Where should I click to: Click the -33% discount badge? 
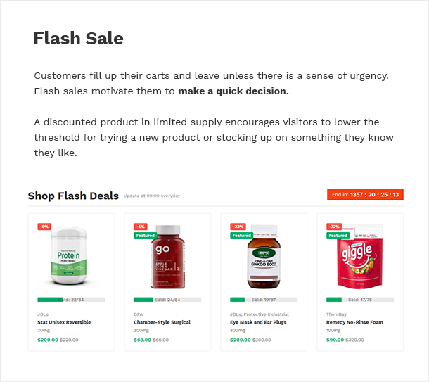[238, 227]
